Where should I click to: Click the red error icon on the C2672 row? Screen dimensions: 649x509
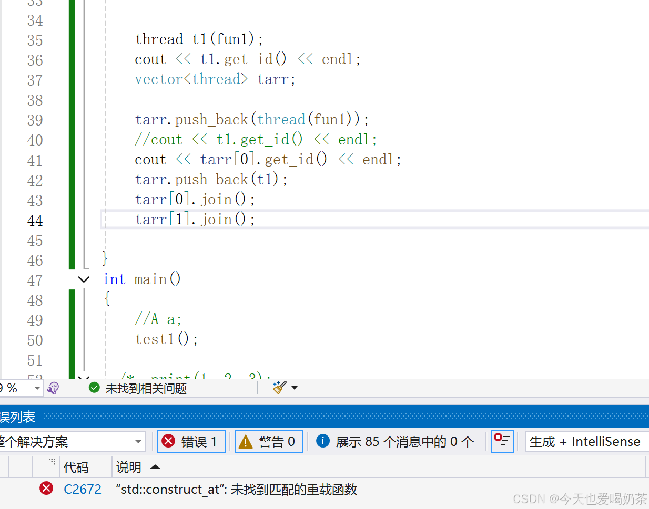click(x=46, y=489)
